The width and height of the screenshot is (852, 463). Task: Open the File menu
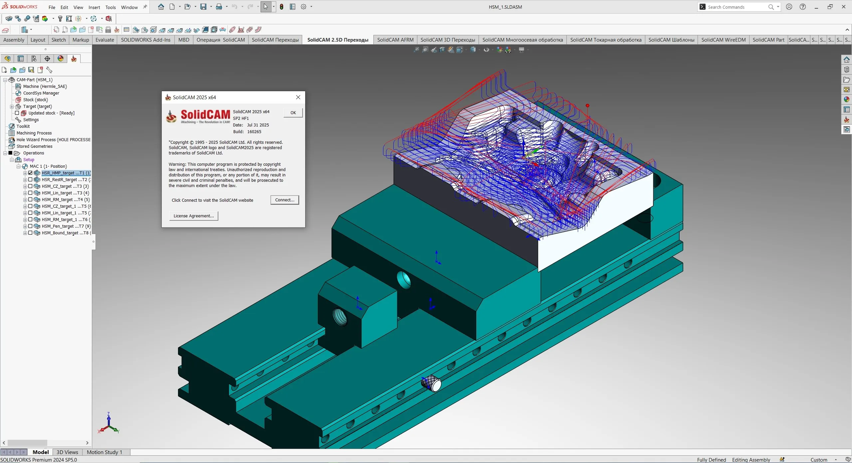click(52, 7)
